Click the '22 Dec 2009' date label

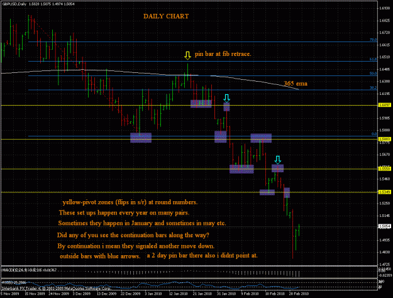click(x=130, y=294)
